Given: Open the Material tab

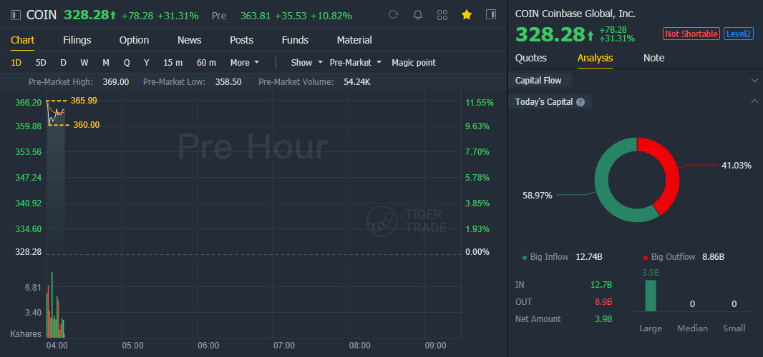Looking at the screenshot, I should pos(354,40).
